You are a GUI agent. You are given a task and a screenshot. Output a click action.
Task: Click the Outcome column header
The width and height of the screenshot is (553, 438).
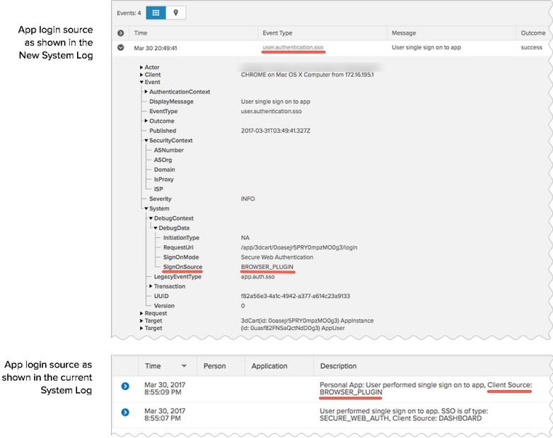coord(533,33)
